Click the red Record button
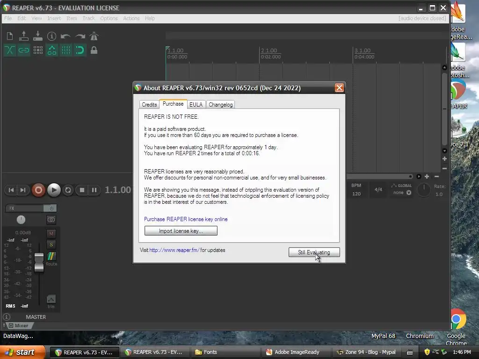Screen dimensions: 479x359 (38, 190)
